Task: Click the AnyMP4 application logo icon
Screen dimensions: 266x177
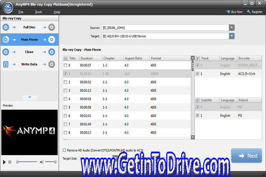Action: tap(8, 7)
